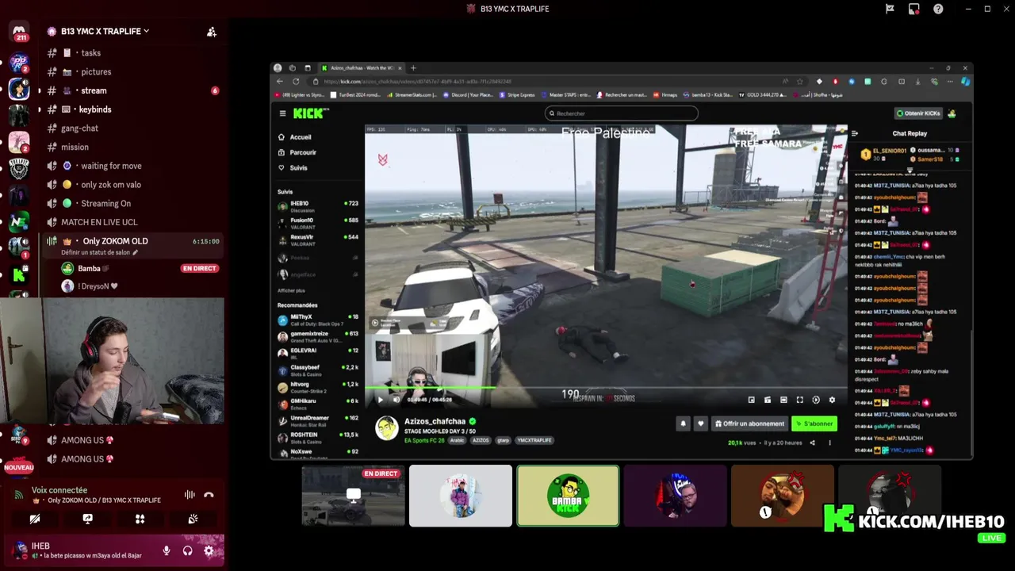Toggle Discord camera off button
The width and height of the screenshot is (1015, 571).
(x=34, y=519)
